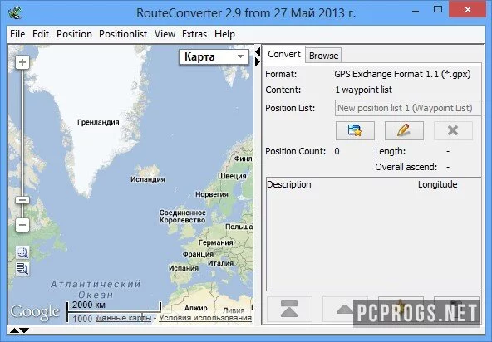492x342 pixels.
Task: Click the Испания label on the map
Action: (x=184, y=268)
